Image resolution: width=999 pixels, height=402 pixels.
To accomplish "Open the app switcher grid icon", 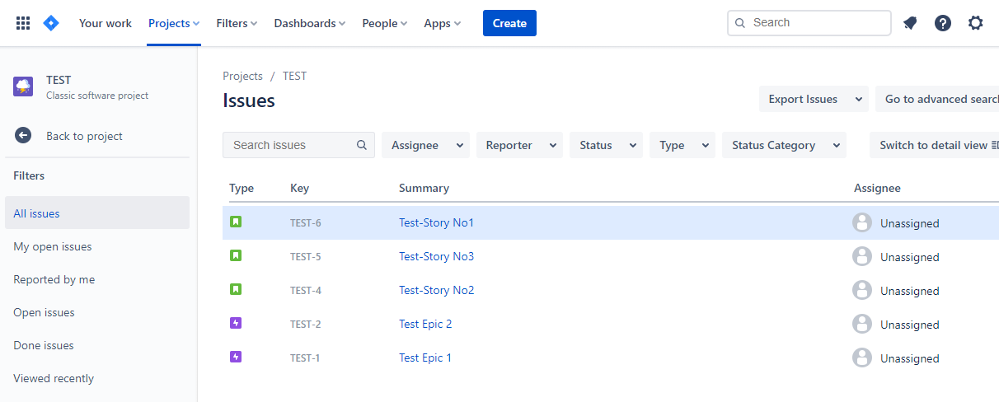I will (23, 23).
